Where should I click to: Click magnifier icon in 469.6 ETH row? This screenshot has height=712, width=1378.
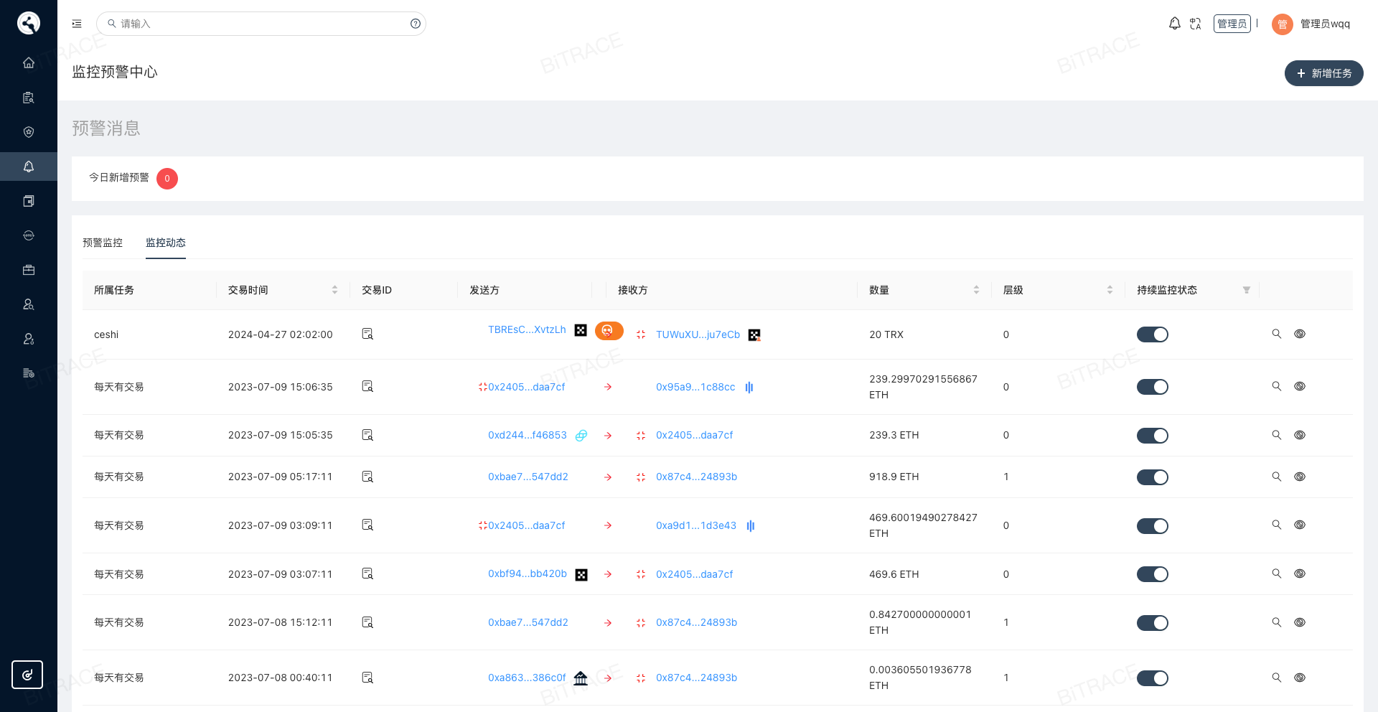pyautogui.click(x=1277, y=573)
